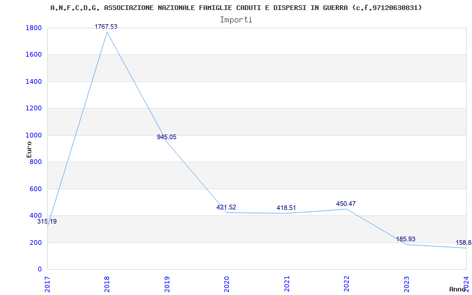The width and height of the screenshot is (472, 295).
Task: Select the 'Importi' subtitle text
Action: pyautogui.click(x=236, y=20)
